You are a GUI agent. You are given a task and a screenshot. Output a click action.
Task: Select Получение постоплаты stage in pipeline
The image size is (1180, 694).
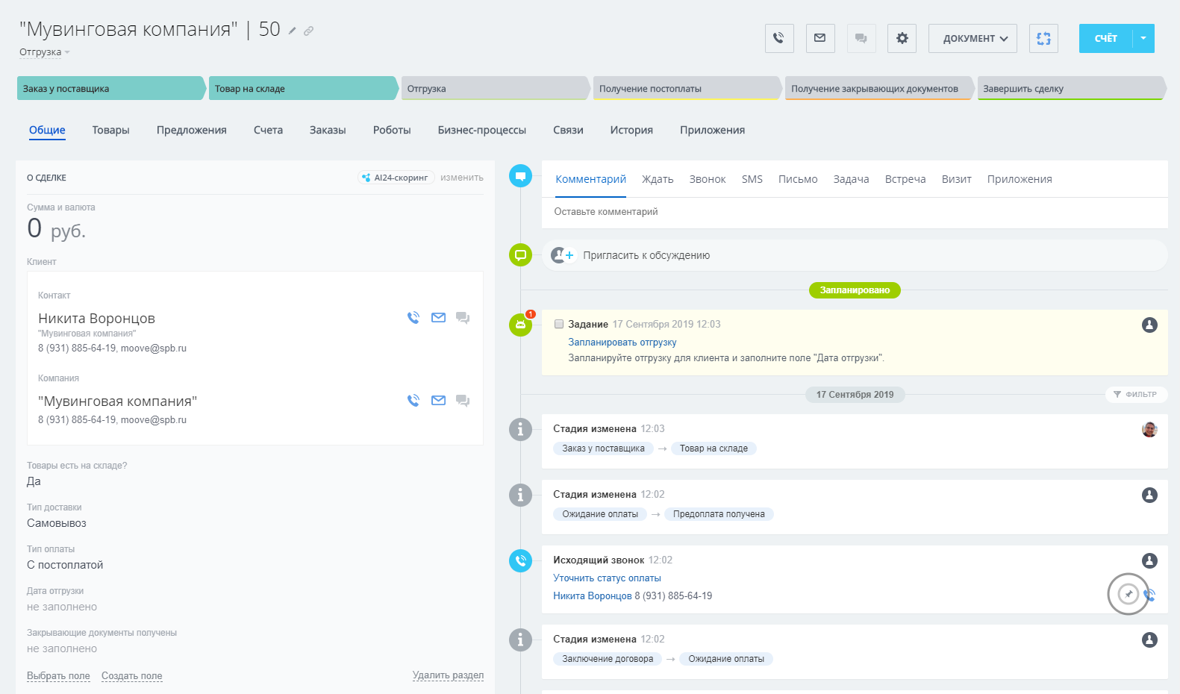(x=684, y=89)
